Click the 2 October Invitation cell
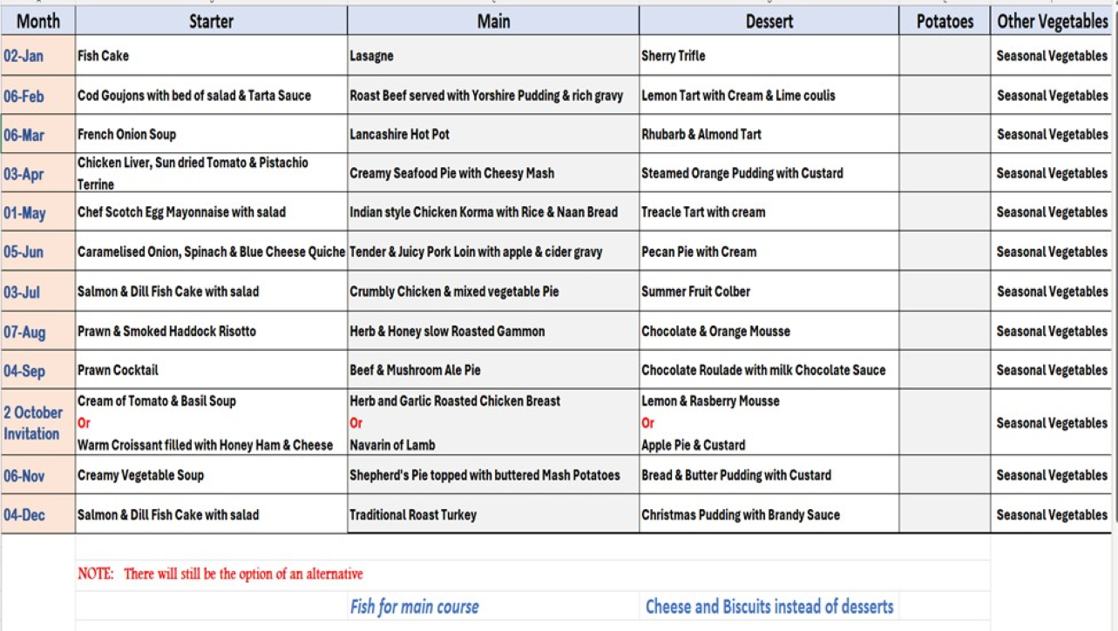This screenshot has height=631, width=1118. pyautogui.click(x=33, y=423)
